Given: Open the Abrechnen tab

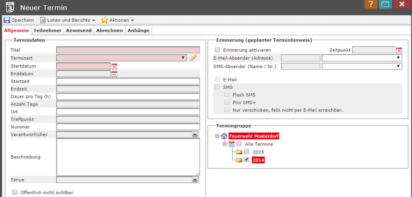Looking at the screenshot, I should click(110, 30).
